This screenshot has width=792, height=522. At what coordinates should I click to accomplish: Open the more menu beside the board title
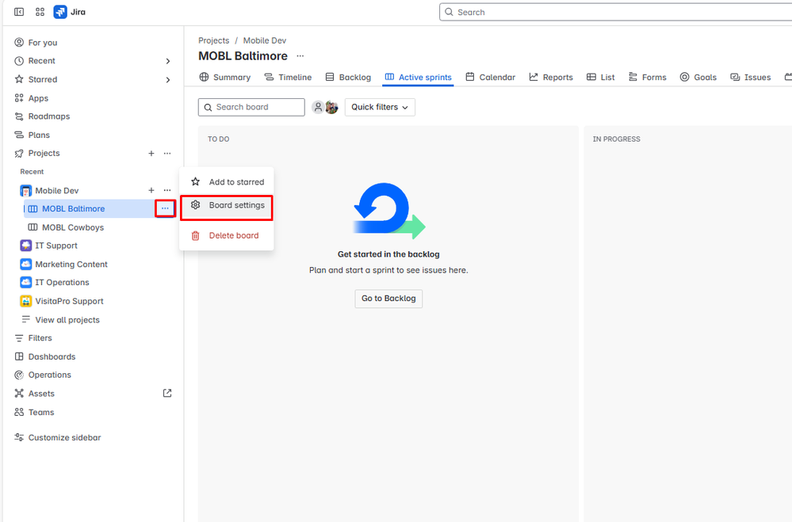point(300,56)
